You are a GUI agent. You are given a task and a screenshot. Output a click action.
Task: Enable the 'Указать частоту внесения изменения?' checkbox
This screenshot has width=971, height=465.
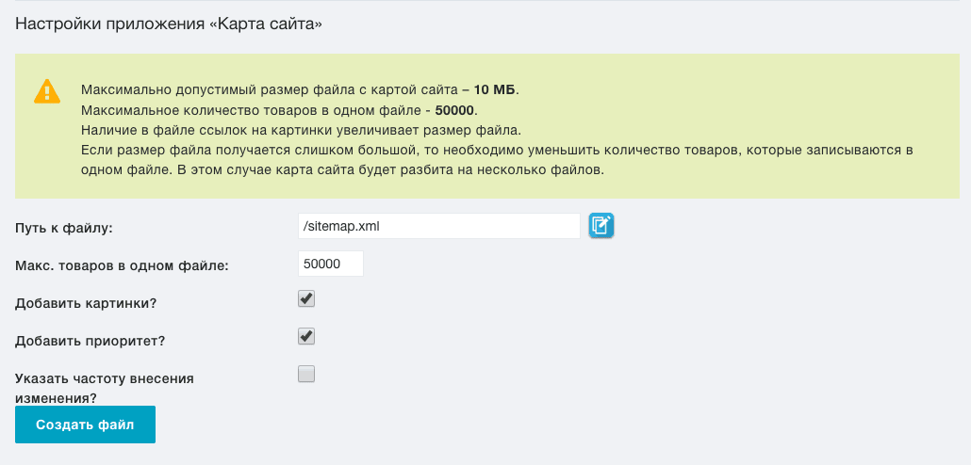[x=306, y=374]
